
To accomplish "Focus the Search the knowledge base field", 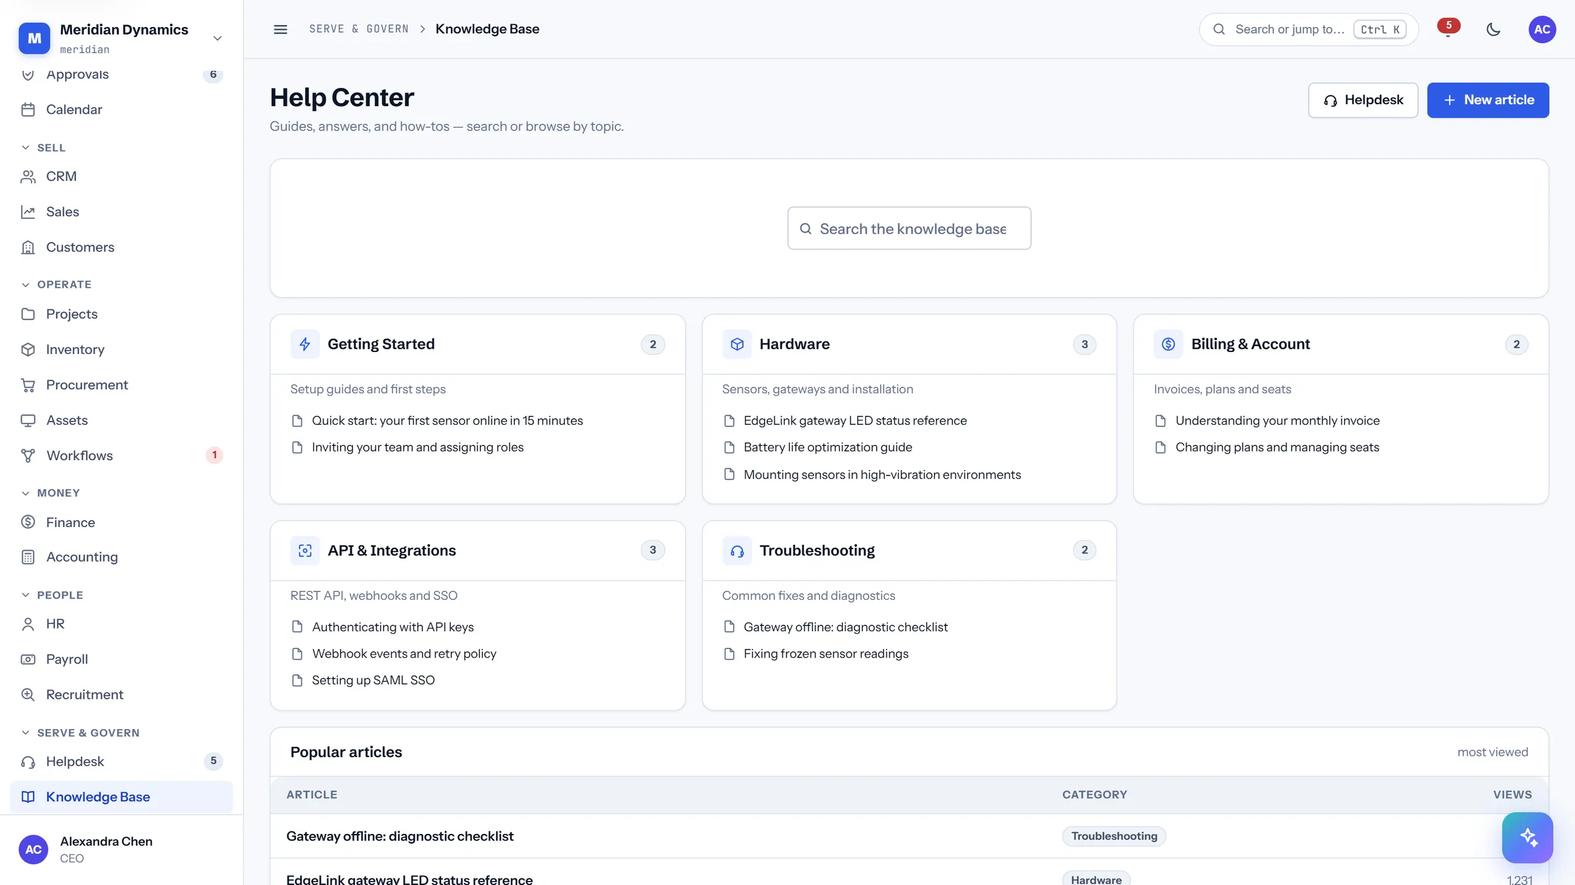I will pos(909,228).
